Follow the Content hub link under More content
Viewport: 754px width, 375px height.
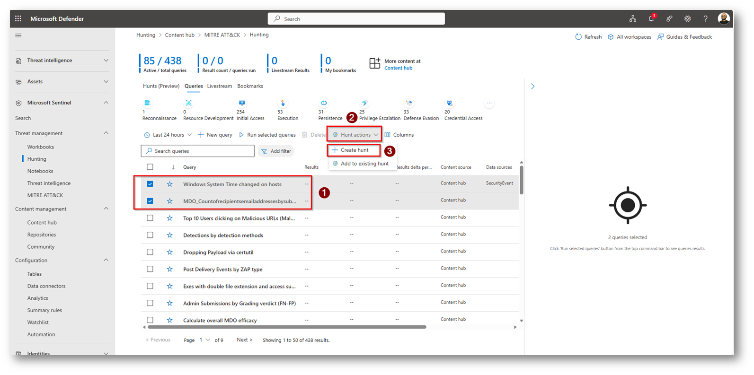[398, 68]
